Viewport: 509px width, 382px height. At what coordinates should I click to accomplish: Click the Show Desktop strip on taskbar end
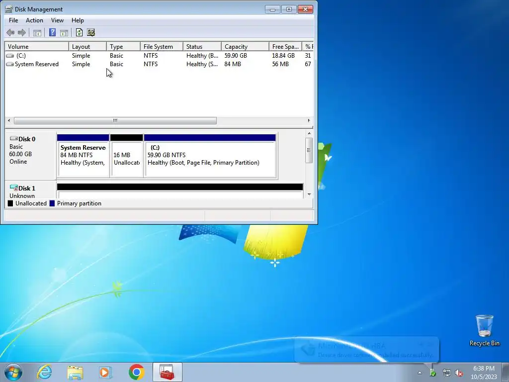click(x=506, y=373)
